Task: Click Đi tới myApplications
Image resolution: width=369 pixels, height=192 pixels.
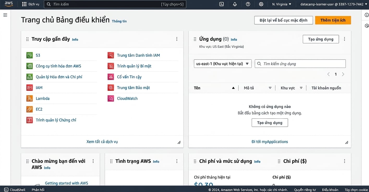Action: click(x=270, y=142)
